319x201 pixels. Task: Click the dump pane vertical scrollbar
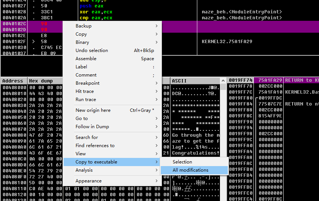click(223, 141)
